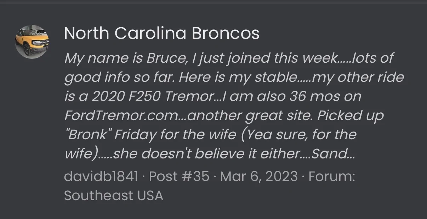The image size is (427, 219).
Task: Click the Mar 6, 2023 date
Action: [x=259, y=176]
